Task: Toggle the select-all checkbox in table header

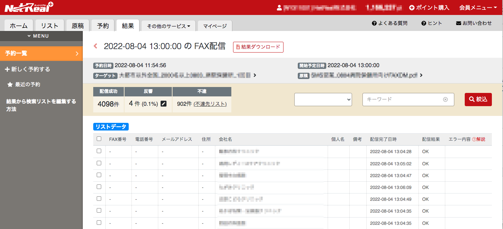Action: (x=99, y=139)
